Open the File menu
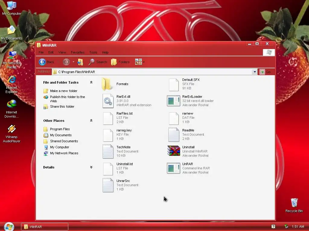Image resolution: width=309 pixels, height=231 pixels. (x=41, y=52)
